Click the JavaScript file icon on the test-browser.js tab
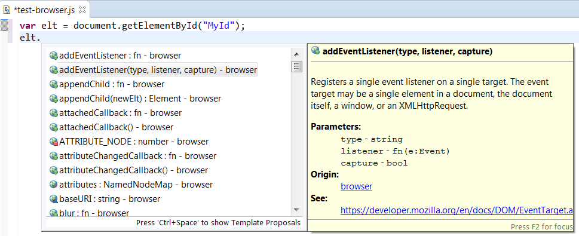This screenshot has height=236, width=579. point(7,10)
